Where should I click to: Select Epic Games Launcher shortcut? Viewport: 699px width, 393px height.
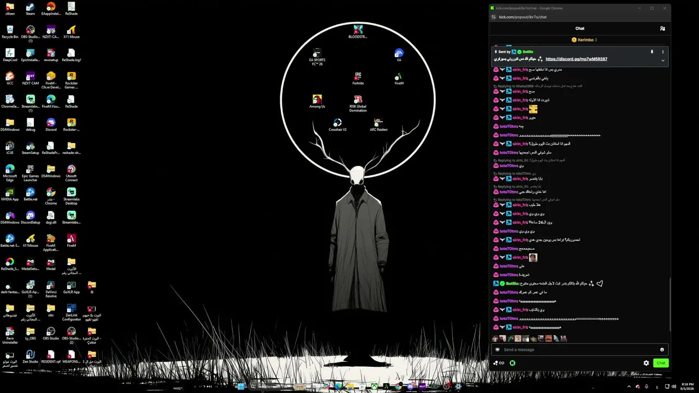(31, 174)
